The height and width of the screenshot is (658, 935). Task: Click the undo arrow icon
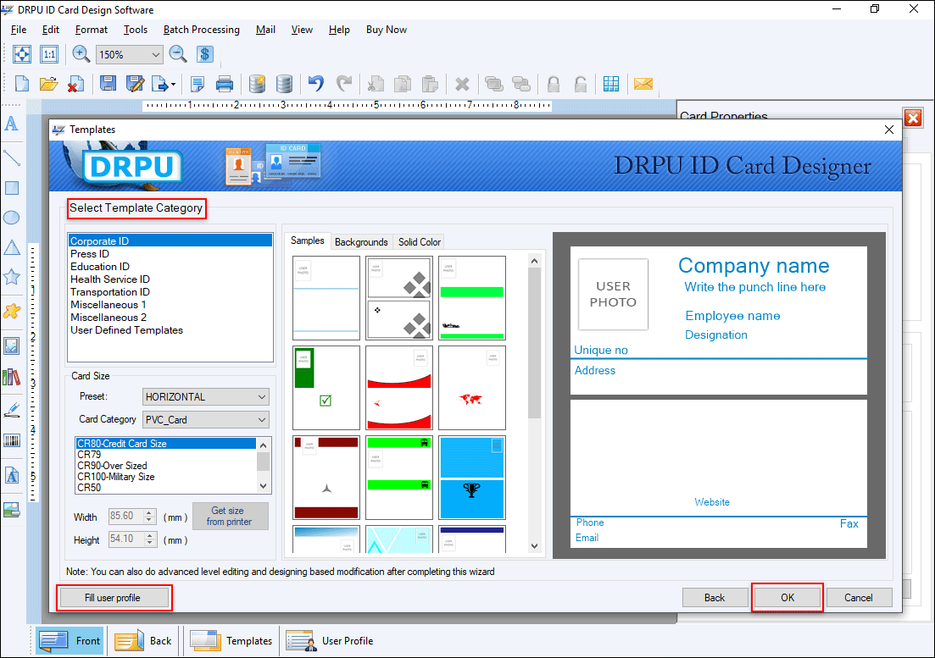click(316, 84)
